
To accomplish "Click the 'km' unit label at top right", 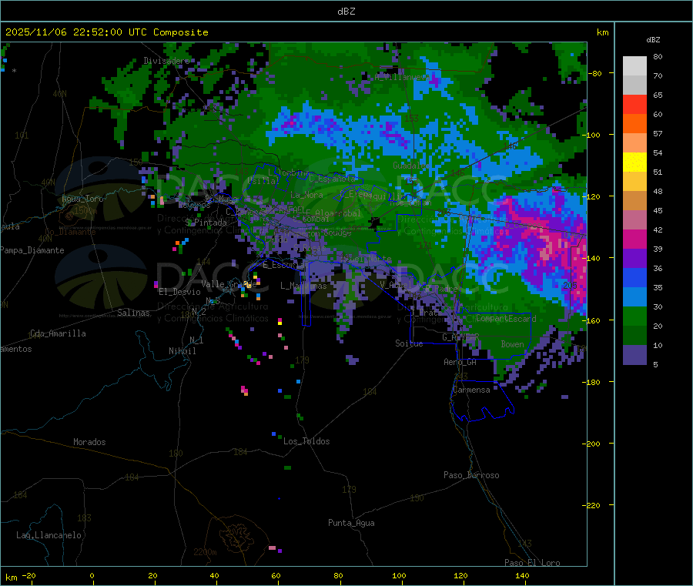I will (603, 32).
